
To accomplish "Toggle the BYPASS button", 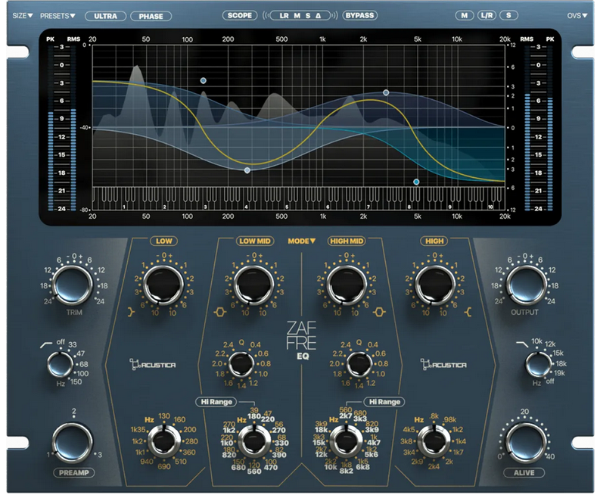I will 359,15.
